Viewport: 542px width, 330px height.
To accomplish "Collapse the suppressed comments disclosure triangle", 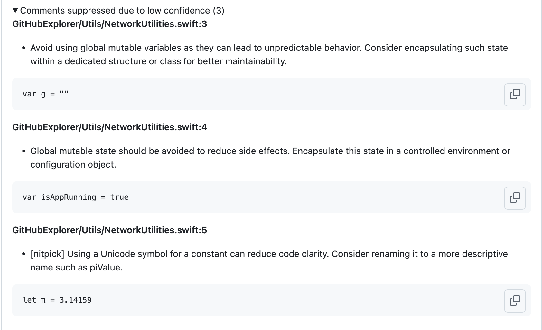I will point(15,11).
